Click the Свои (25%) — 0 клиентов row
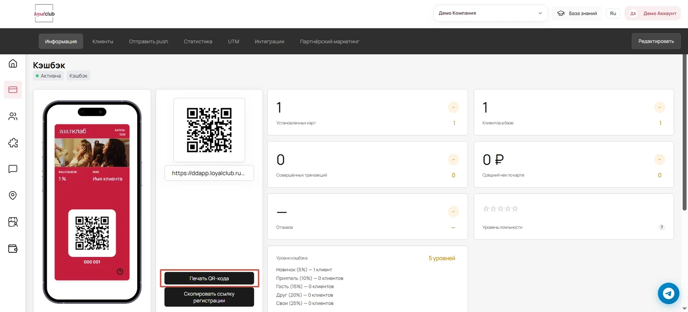The height and width of the screenshot is (312, 688). [x=305, y=303]
